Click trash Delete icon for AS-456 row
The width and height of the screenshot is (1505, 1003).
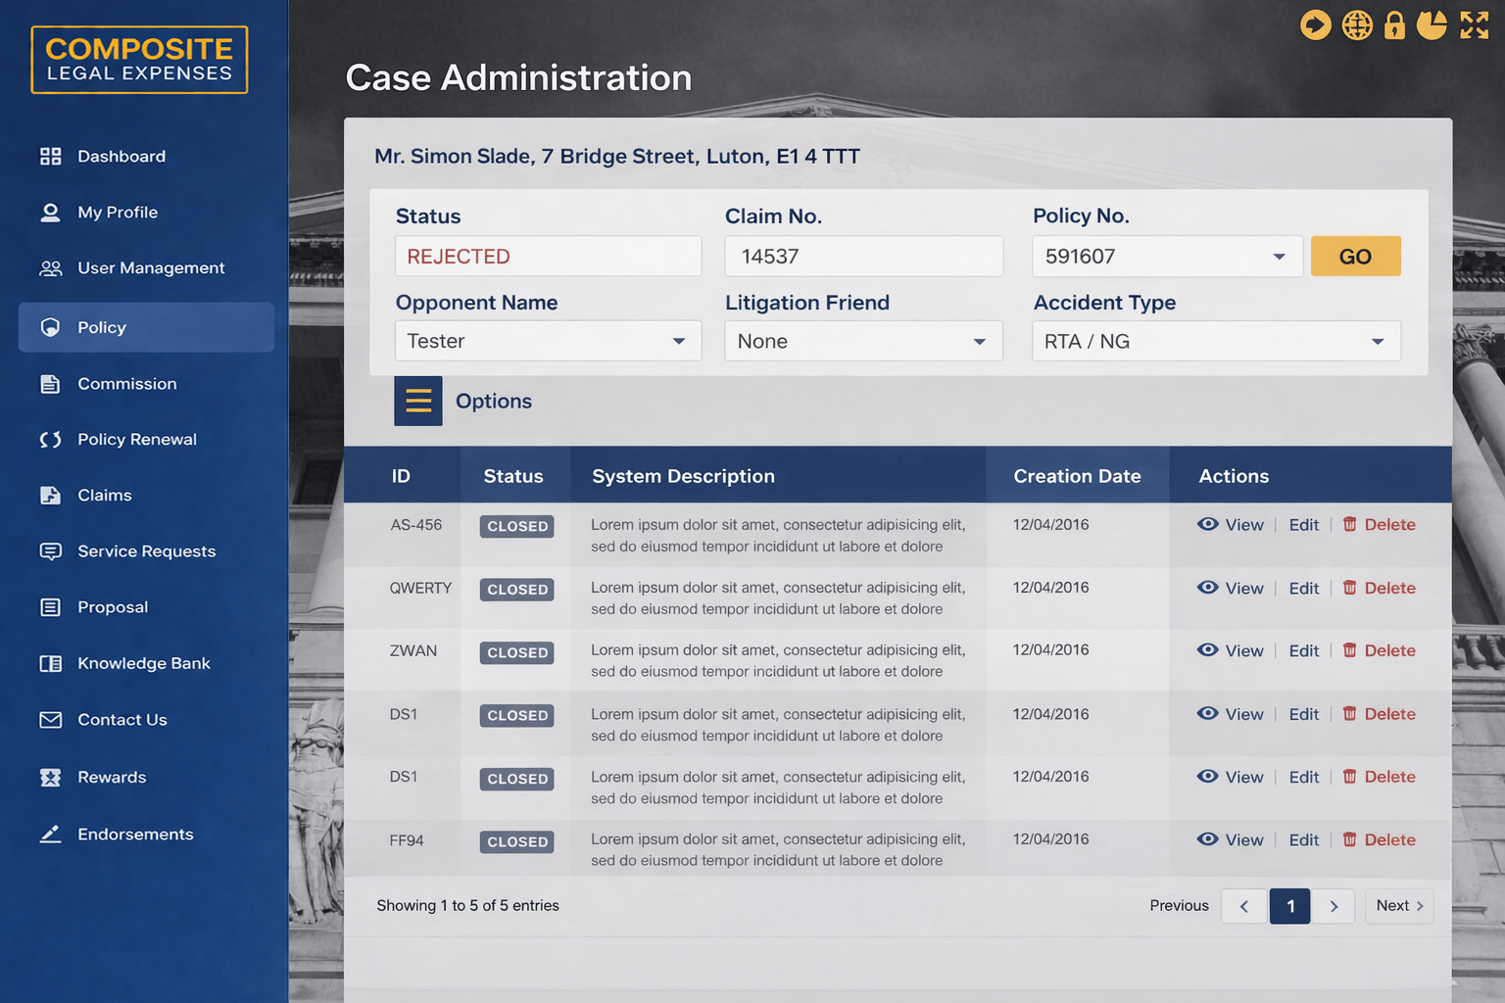[x=1349, y=524]
